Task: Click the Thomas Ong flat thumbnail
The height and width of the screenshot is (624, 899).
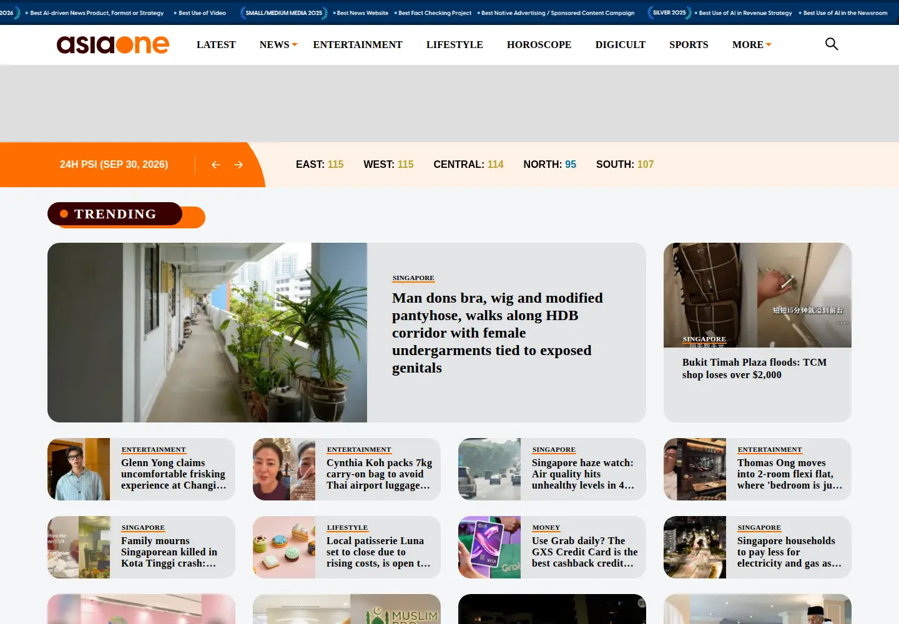Action: tap(695, 469)
